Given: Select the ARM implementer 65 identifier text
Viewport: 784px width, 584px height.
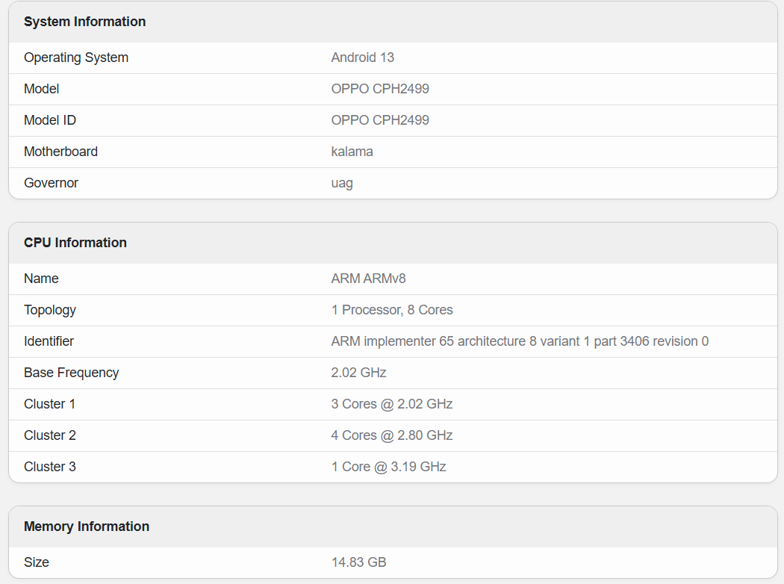Looking at the screenshot, I should coord(520,341).
